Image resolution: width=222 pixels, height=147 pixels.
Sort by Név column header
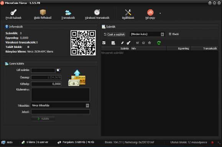point(148,48)
